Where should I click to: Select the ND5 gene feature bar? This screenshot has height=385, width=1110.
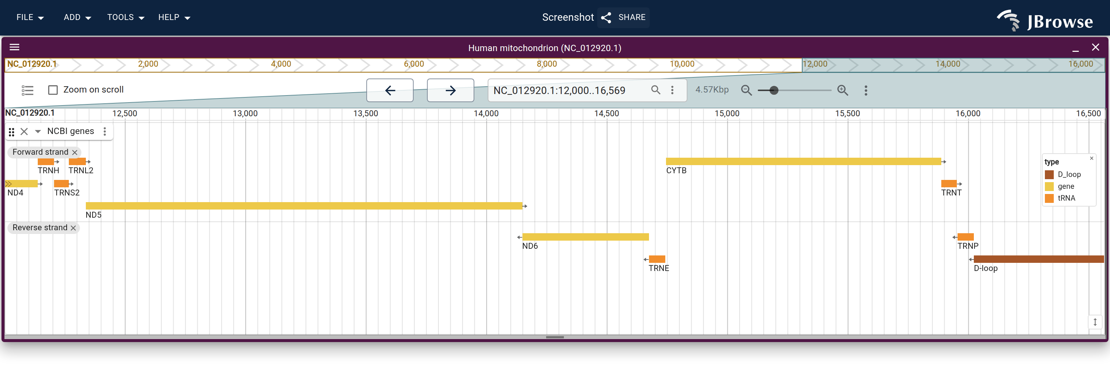pyautogui.click(x=304, y=206)
